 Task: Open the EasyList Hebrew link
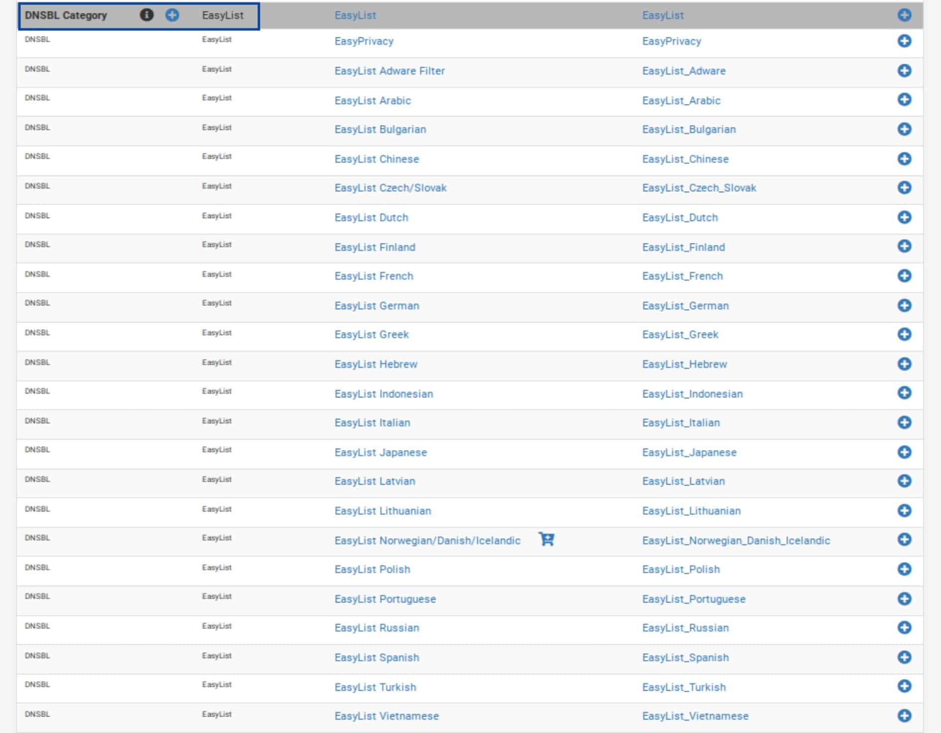coord(376,365)
